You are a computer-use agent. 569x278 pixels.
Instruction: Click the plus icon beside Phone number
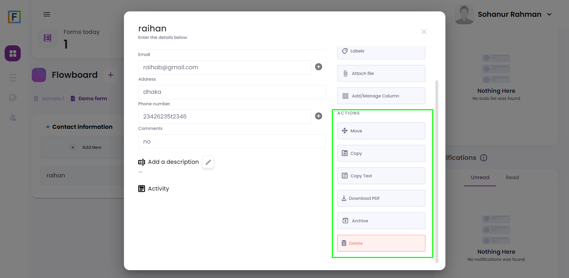[x=319, y=116]
